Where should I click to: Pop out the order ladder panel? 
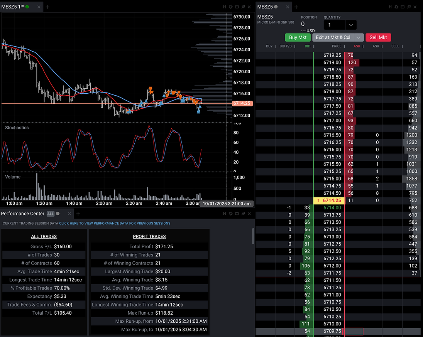(409, 7)
